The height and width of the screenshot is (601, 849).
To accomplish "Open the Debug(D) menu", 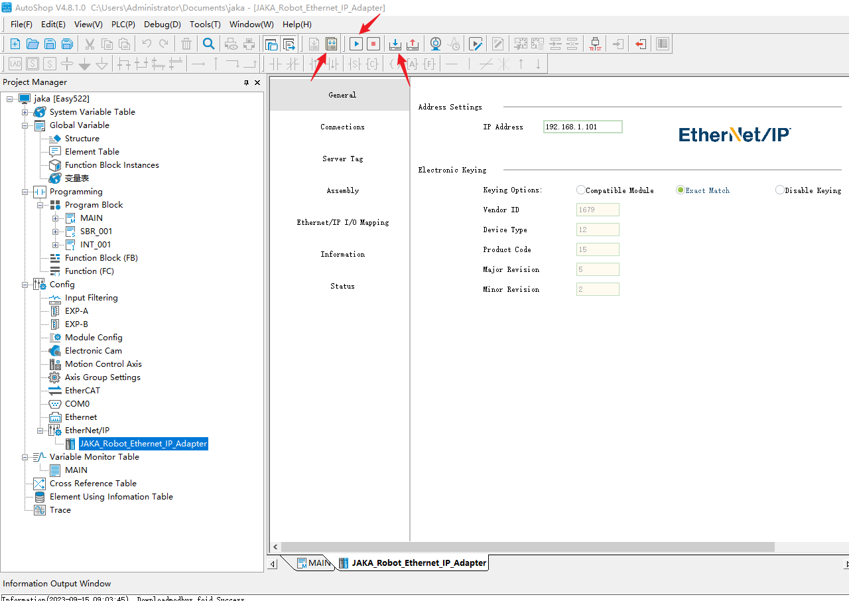I will pyautogui.click(x=162, y=24).
